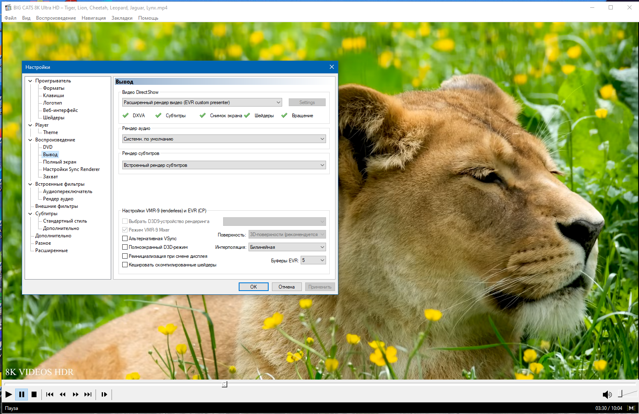Click the rewind (decrease speed) icon
The width and height of the screenshot is (639, 414).
point(62,394)
